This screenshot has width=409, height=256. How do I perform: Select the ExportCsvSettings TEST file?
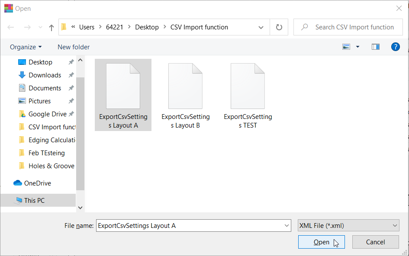coord(248,95)
